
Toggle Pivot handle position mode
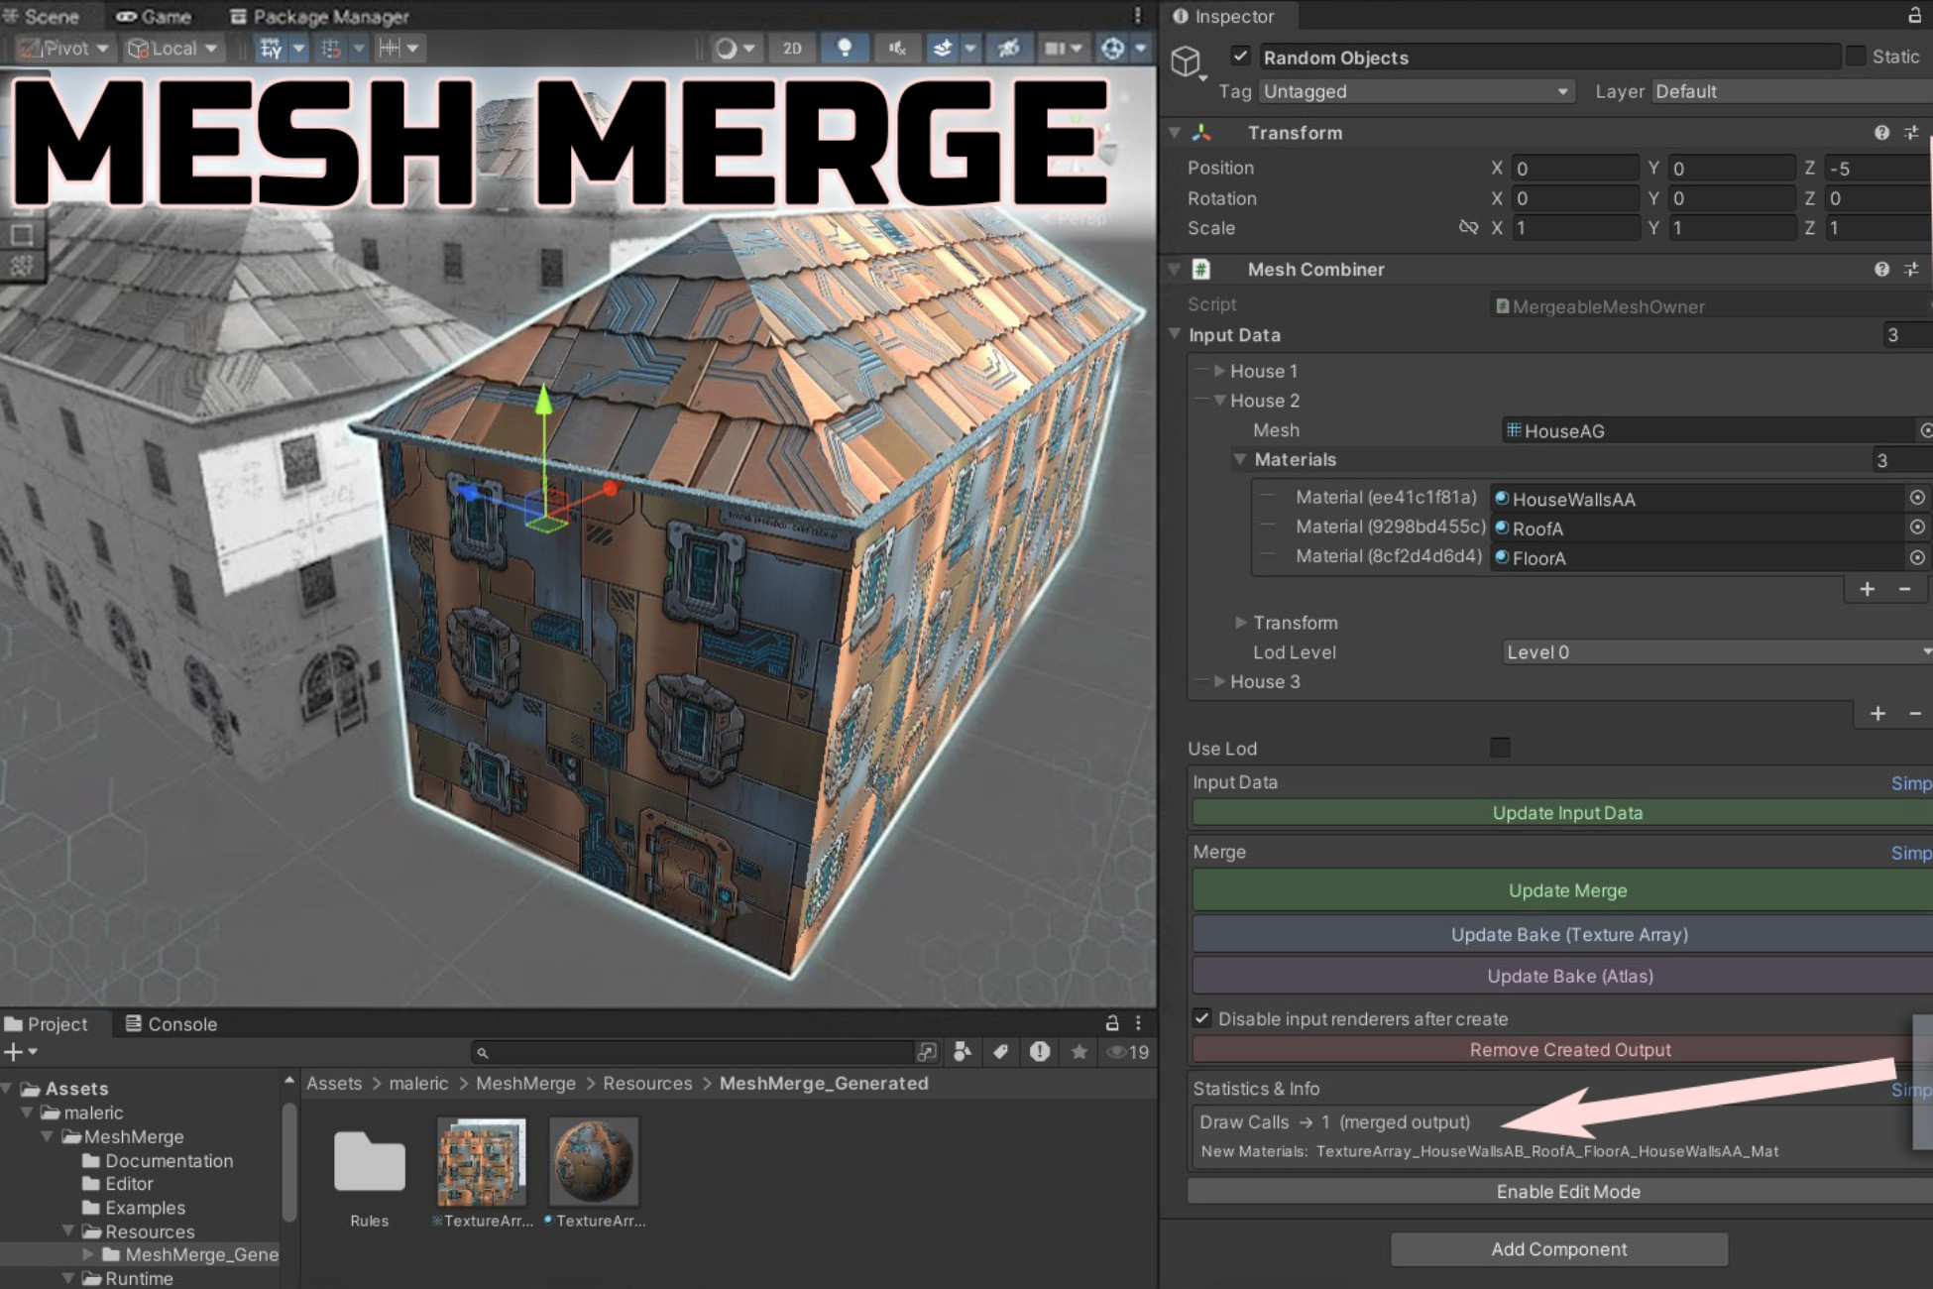tap(64, 48)
